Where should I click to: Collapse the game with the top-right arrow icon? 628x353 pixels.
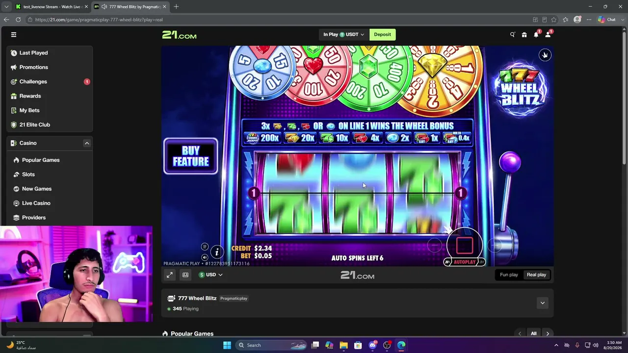(x=545, y=55)
